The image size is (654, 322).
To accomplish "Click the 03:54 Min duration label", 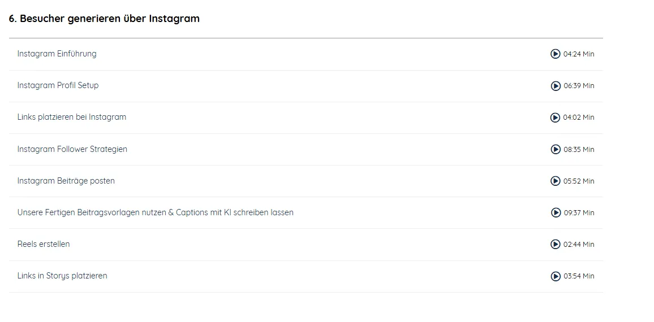I will [x=579, y=276].
